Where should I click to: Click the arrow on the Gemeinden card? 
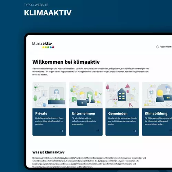pos(135,131)
